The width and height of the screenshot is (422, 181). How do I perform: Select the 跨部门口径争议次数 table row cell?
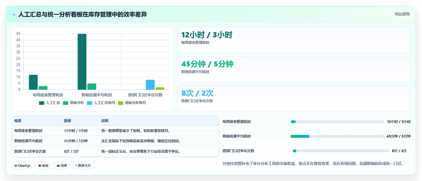point(30,152)
